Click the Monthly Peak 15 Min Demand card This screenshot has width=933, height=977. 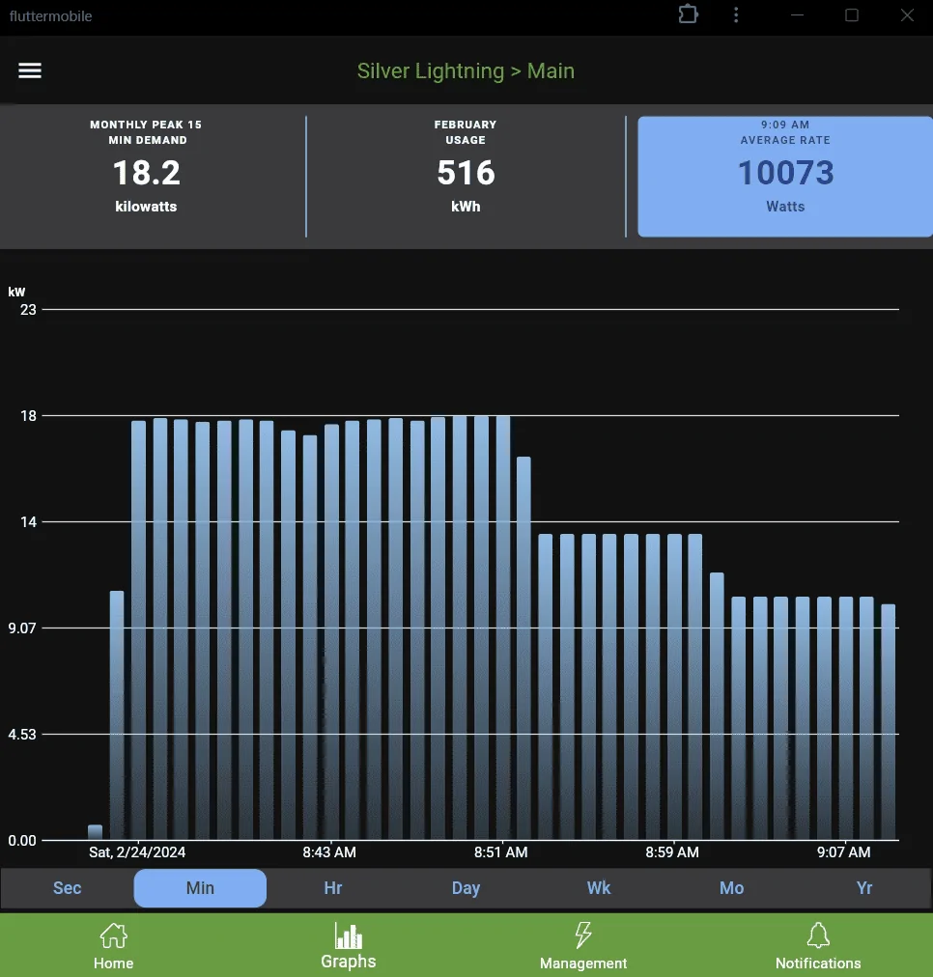pos(146,177)
